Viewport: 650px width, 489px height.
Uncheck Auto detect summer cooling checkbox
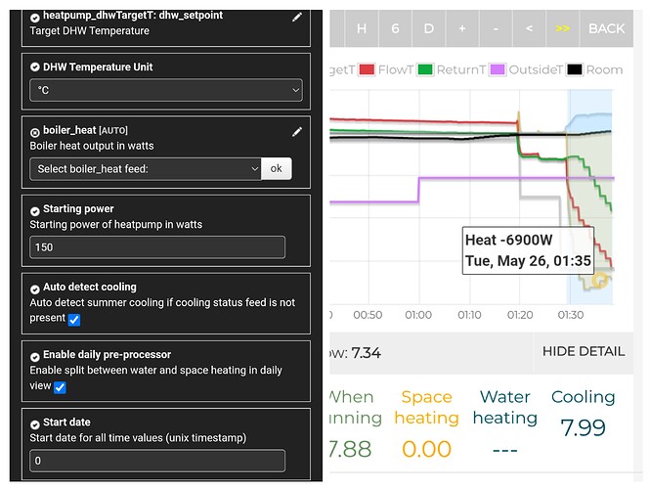[74, 320]
